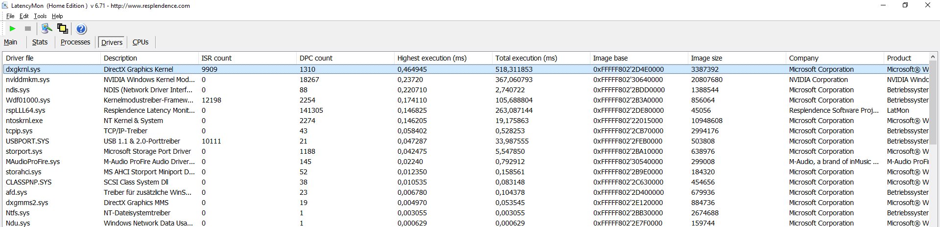Screen dimensions: 940x227
Task: Open the Tools menu
Action: 40,16
